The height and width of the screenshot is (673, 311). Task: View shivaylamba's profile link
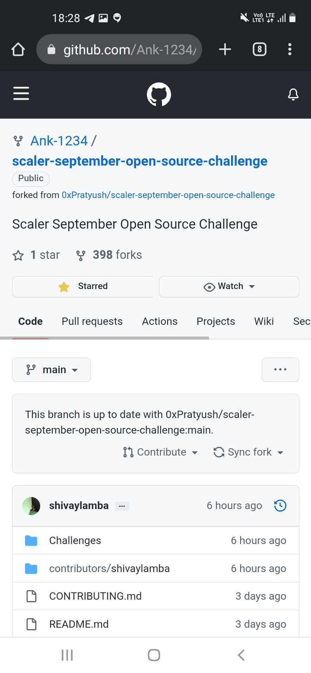(79, 505)
